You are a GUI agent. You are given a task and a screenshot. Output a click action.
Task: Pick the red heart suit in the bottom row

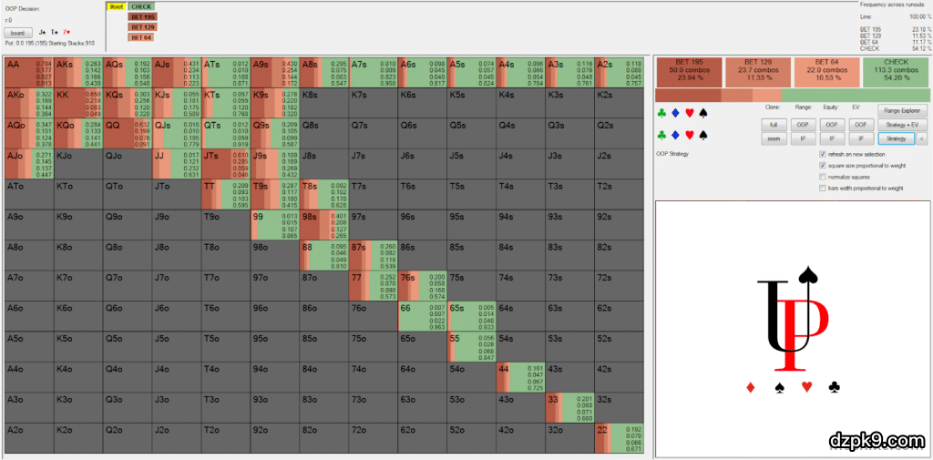pos(689,135)
